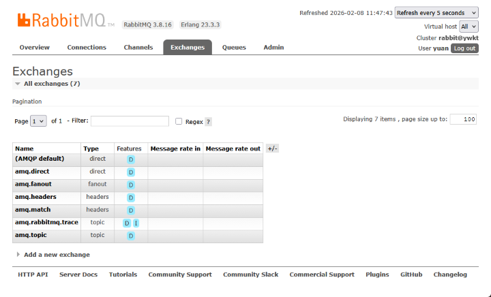Screen dimensions: 491x297
Task: Click the cluster name rabbit@ywkt
Action: coord(458,38)
